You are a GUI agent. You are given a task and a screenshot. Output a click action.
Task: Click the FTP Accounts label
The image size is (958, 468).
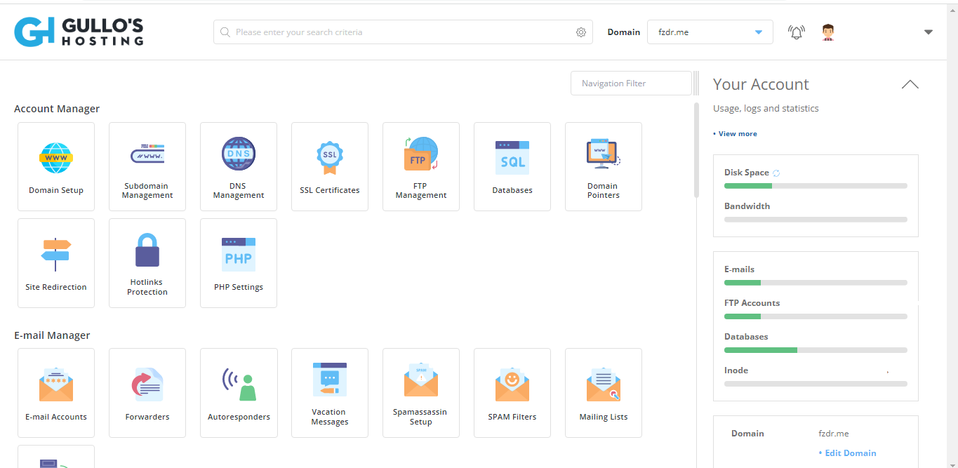click(752, 303)
